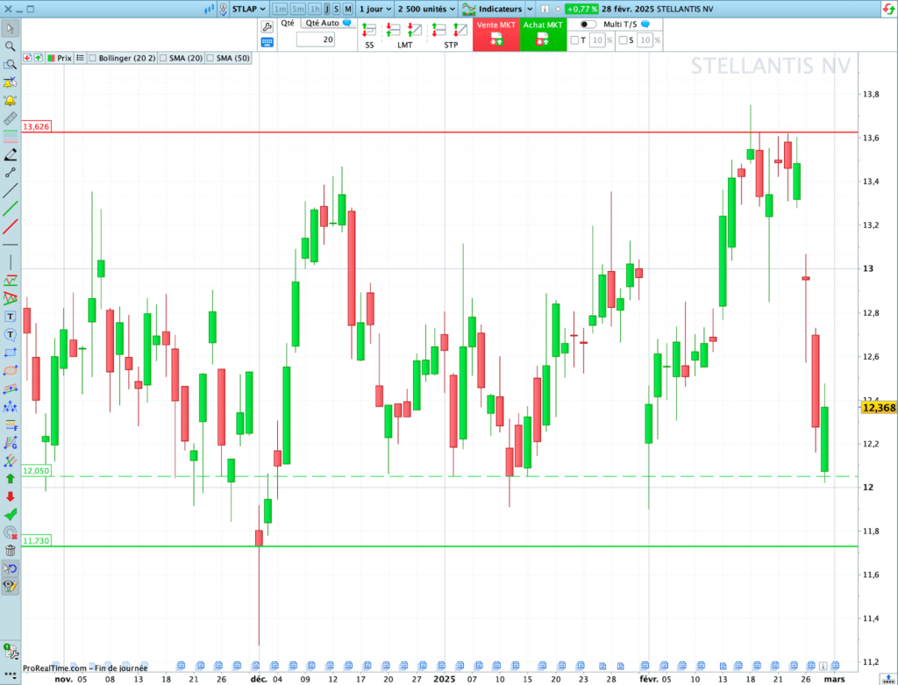898x685 pixels.
Task: Open the yellow bell alert tool
Action: tap(11, 101)
